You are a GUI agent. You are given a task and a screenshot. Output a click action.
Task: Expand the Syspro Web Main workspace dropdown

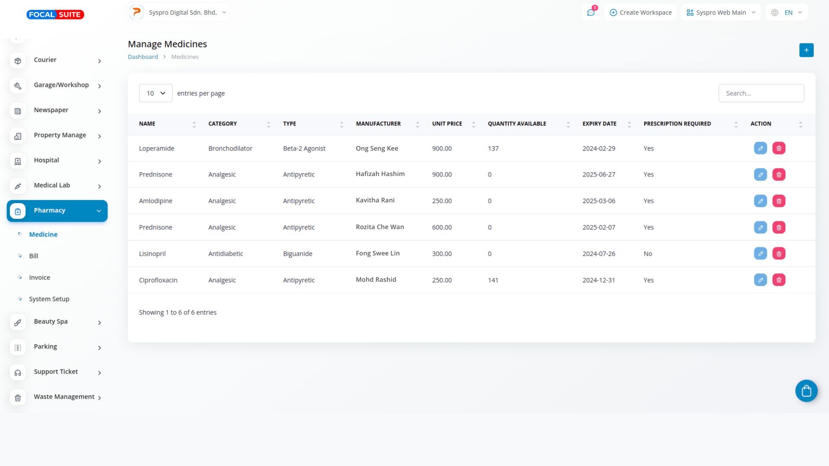pyautogui.click(x=721, y=13)
